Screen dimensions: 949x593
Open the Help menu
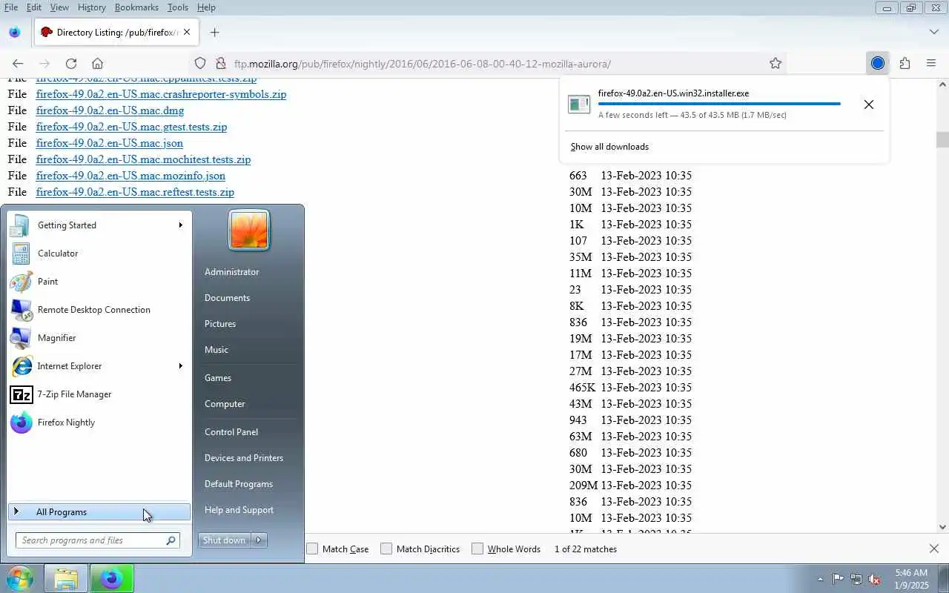pyautogui.click(x=206, y=7)
